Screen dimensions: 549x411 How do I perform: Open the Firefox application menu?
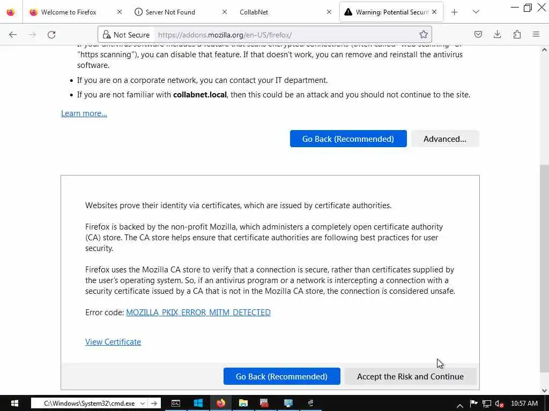coord(536,34)
